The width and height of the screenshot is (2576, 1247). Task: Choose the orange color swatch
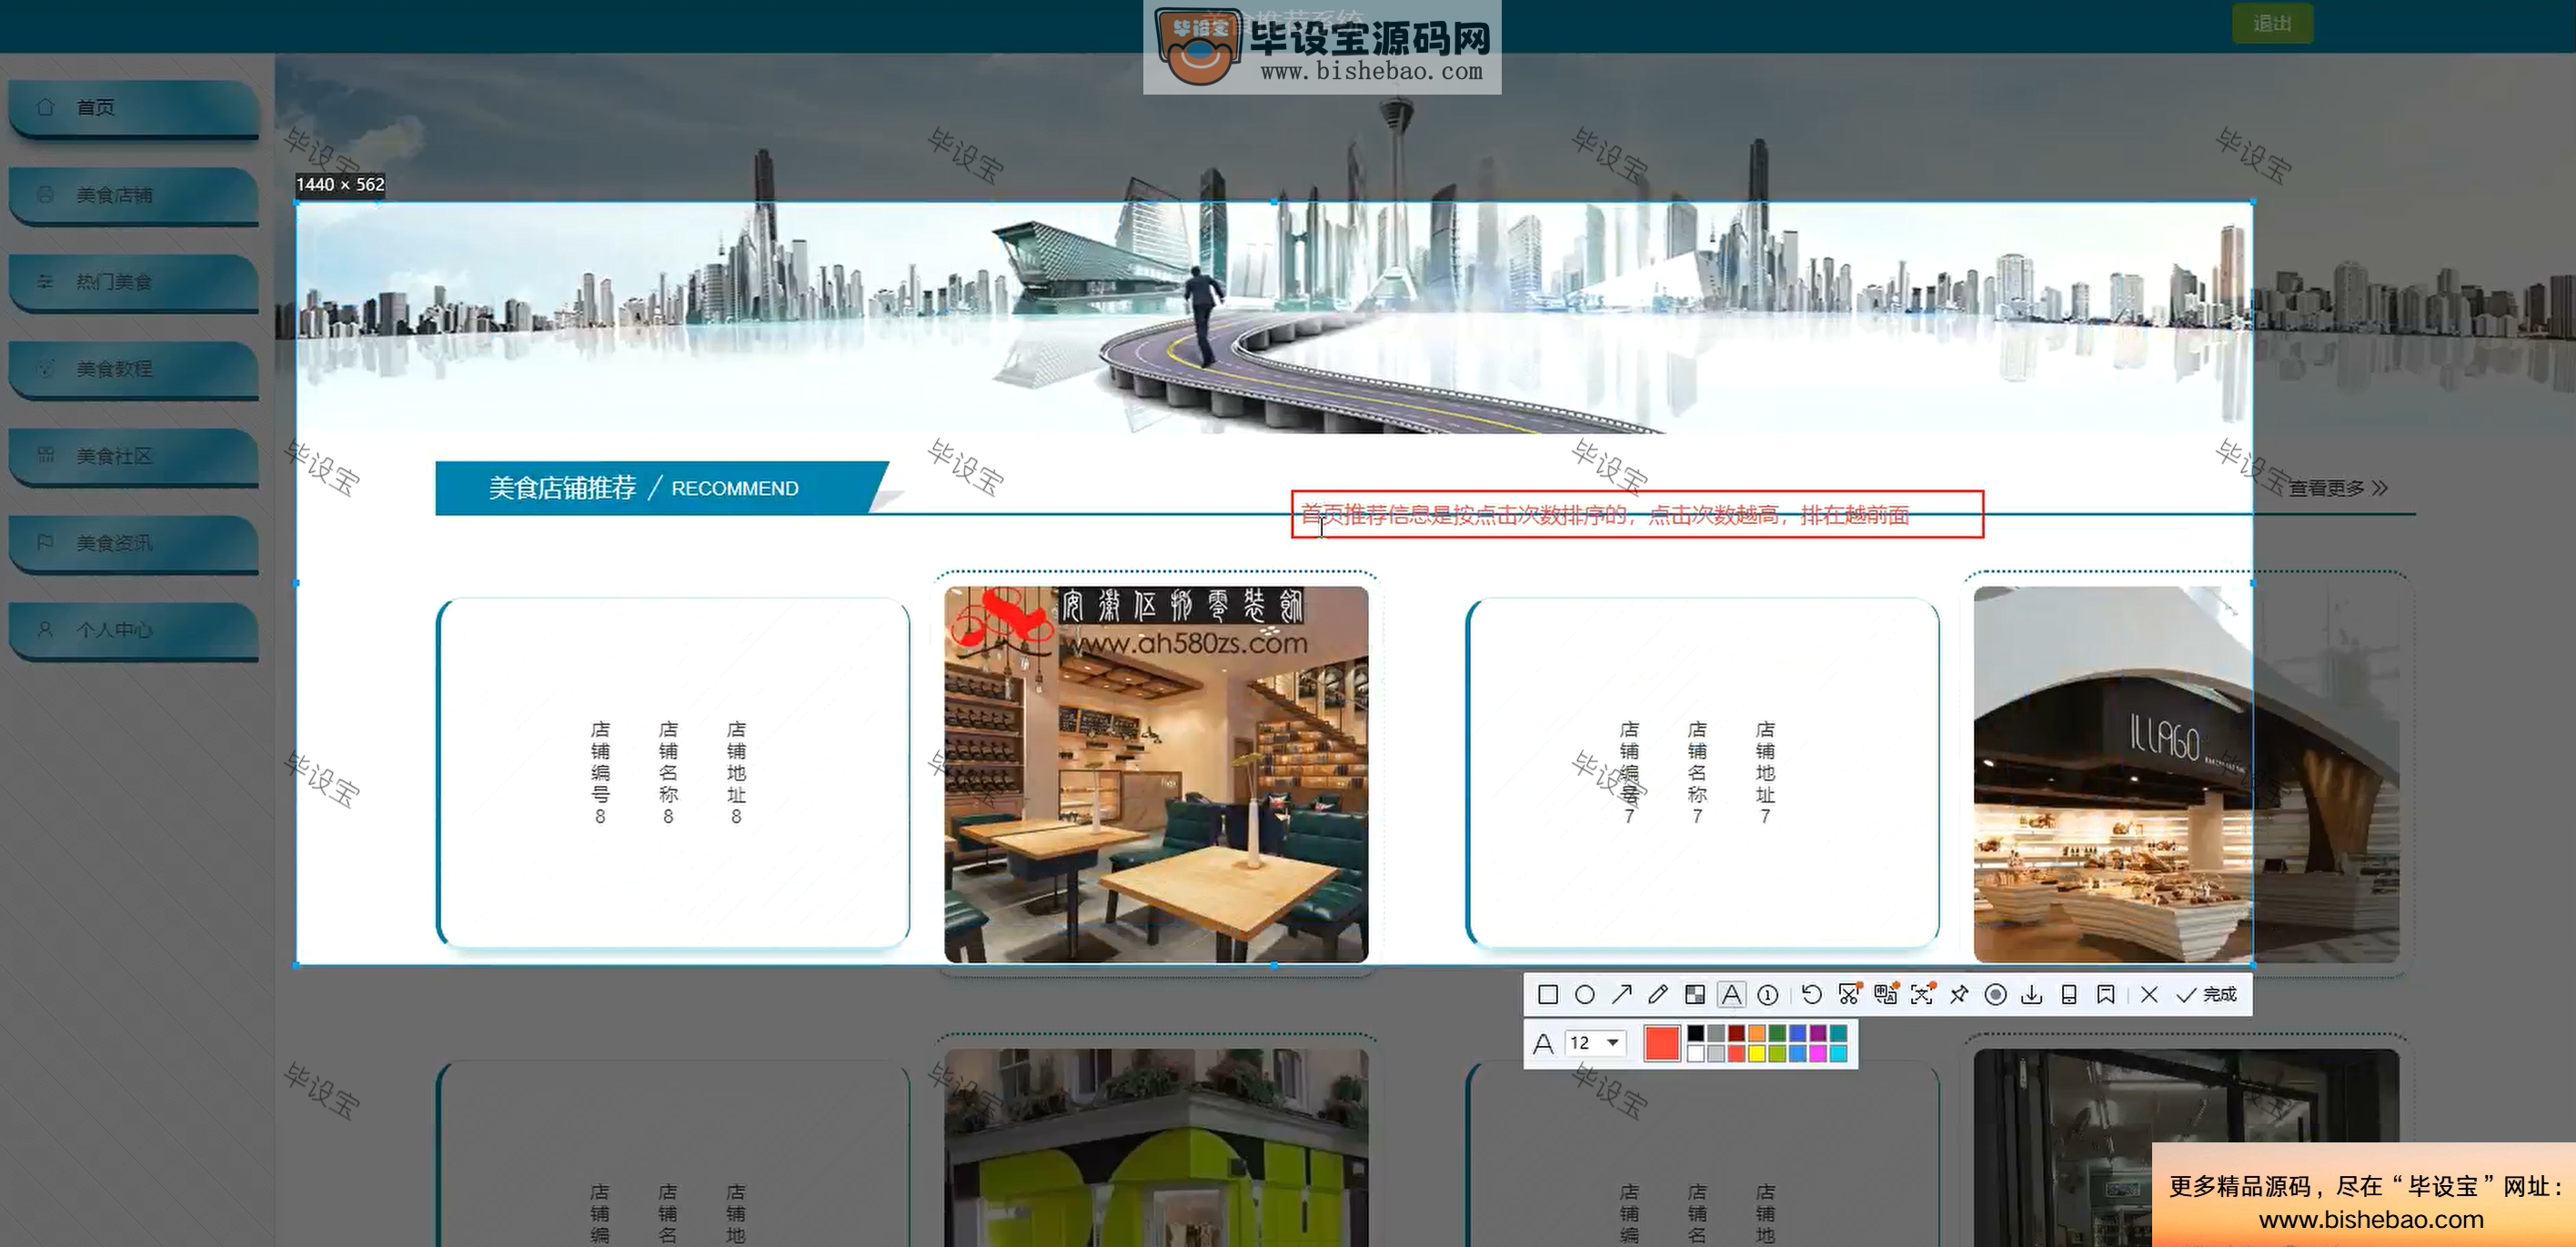pyautogui.click(x=1757, y=1034)
